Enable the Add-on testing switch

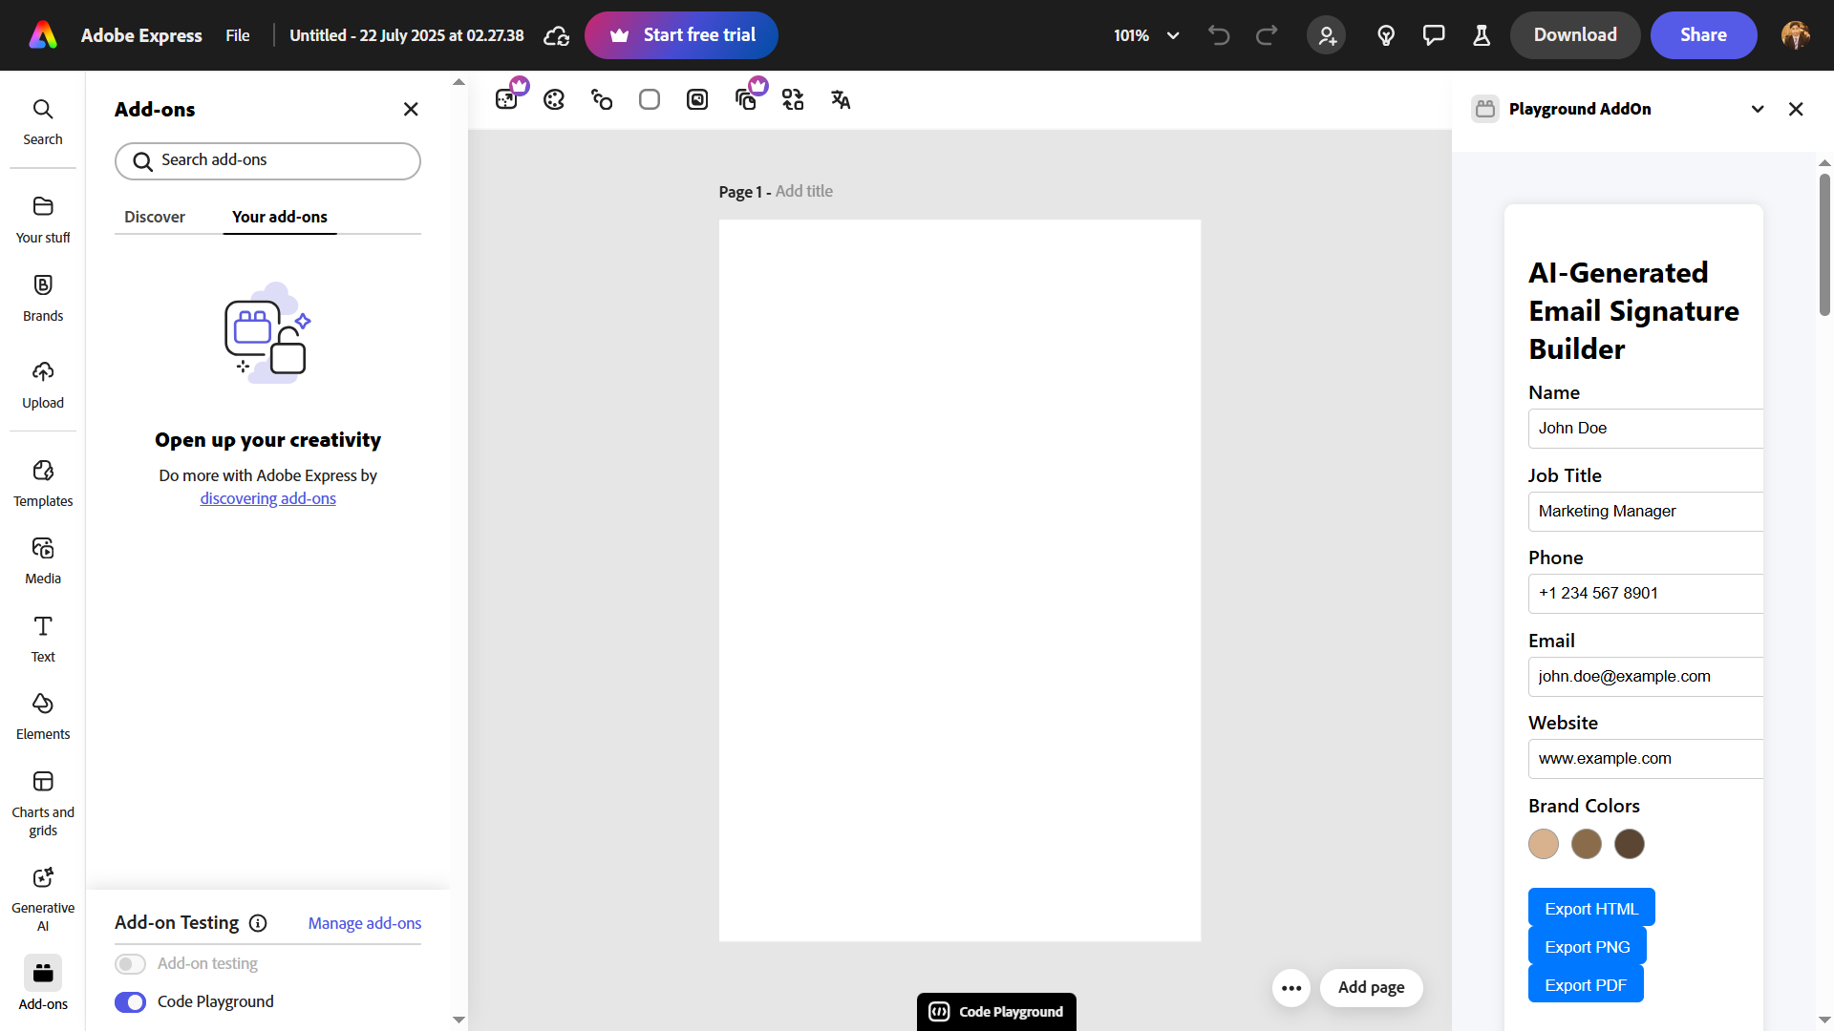point(131,964)
